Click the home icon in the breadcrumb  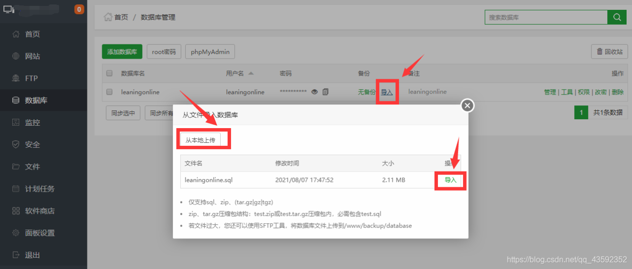click(108, 17)
